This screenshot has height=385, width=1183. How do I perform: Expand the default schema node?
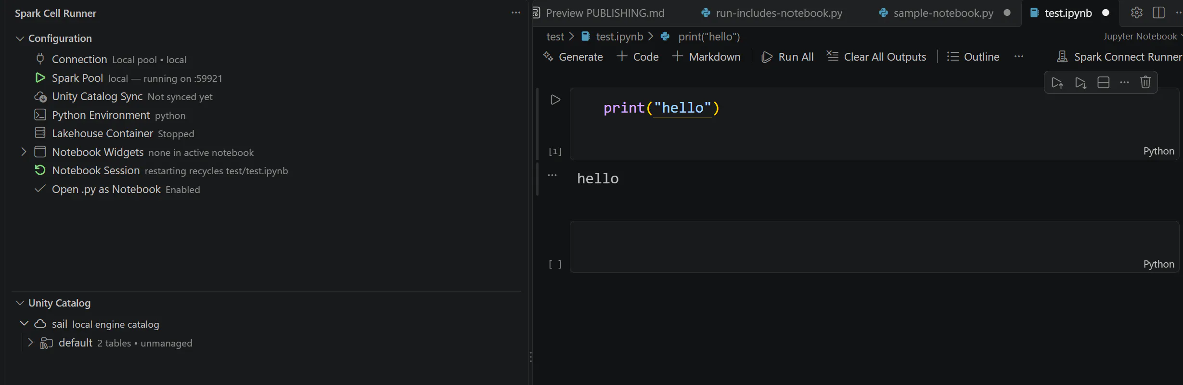pos(30,343)
